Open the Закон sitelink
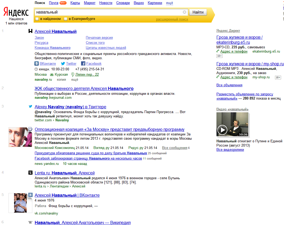 pos(39,37)
